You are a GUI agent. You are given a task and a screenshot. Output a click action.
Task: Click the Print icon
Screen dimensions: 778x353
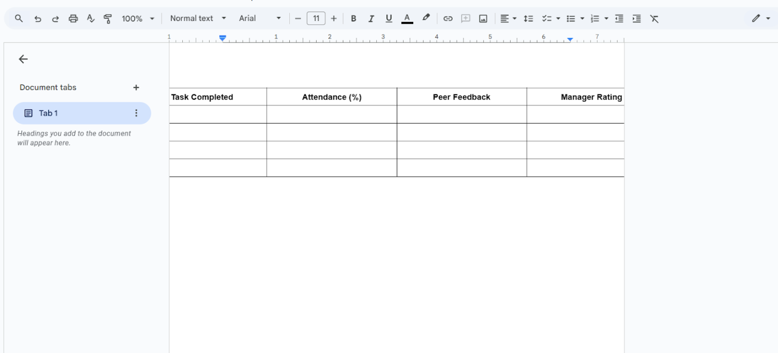[x=73, y=18]
